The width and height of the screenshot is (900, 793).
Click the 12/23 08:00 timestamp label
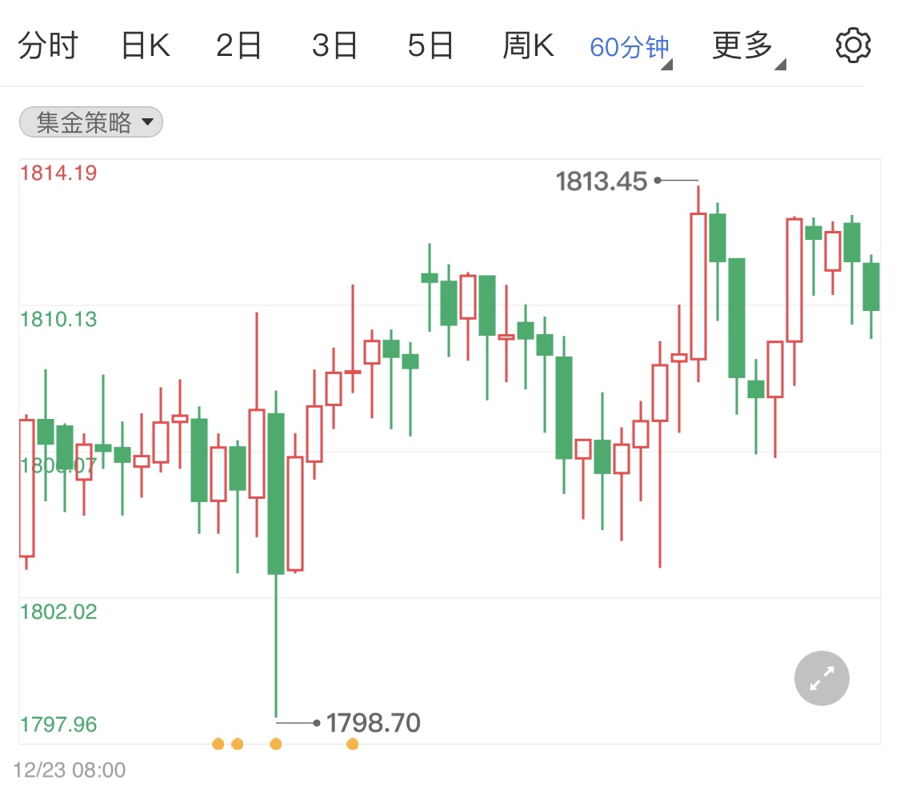coord(69,769)
